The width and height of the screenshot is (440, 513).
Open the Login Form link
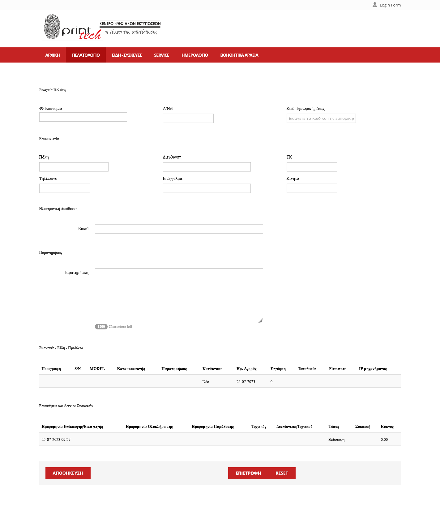(390, 5)
